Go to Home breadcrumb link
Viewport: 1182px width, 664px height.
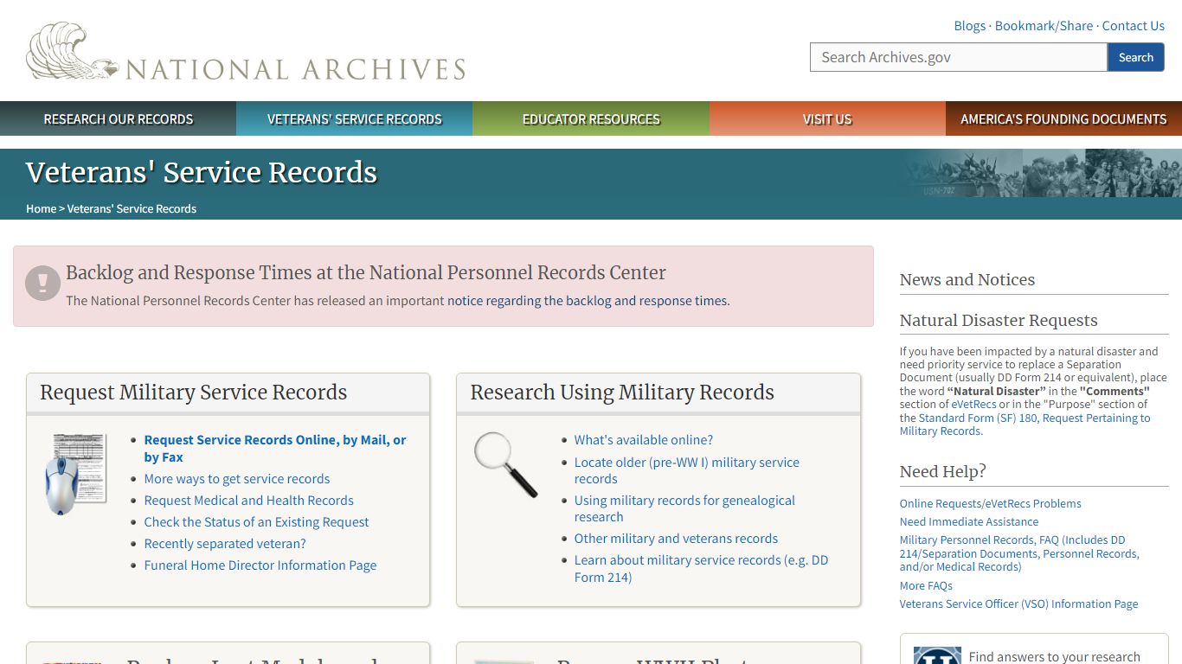click(x=41, y=208)
